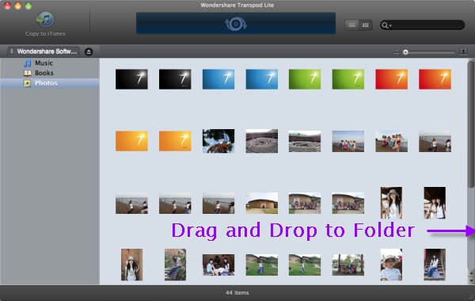The height and width of the screenshot is (301, 475).
Task: Select the first green wallpaper thumbnail
Action: (305, 79)
